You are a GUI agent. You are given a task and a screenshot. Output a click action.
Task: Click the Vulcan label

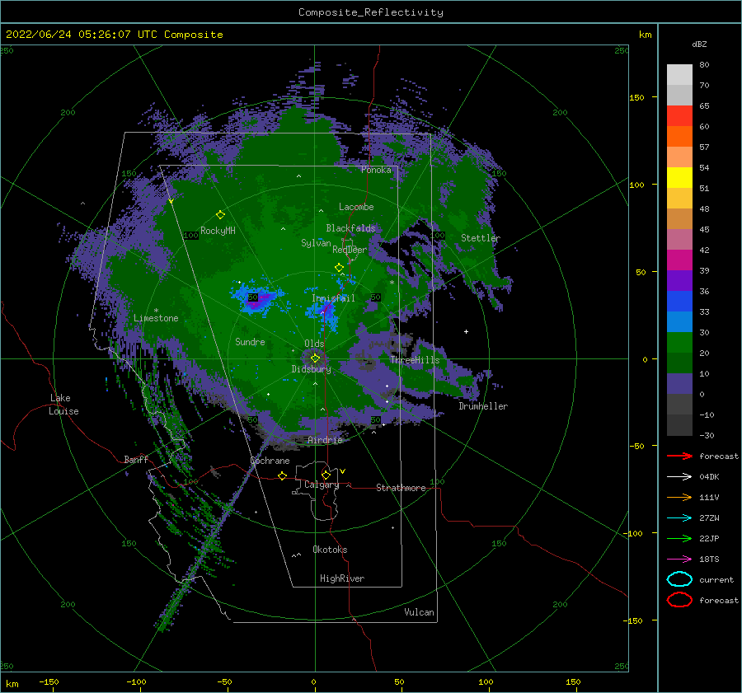420,612
